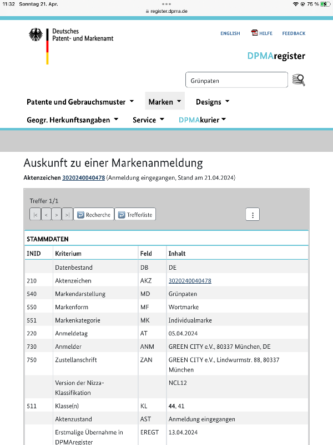Click 'Anmeldung eingegangen' in the AST row
The image size is (333, 445).
[x=201, y=419]
